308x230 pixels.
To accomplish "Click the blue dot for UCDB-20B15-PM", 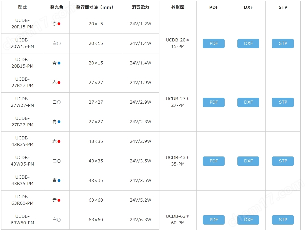I will [x=59, y=63].
